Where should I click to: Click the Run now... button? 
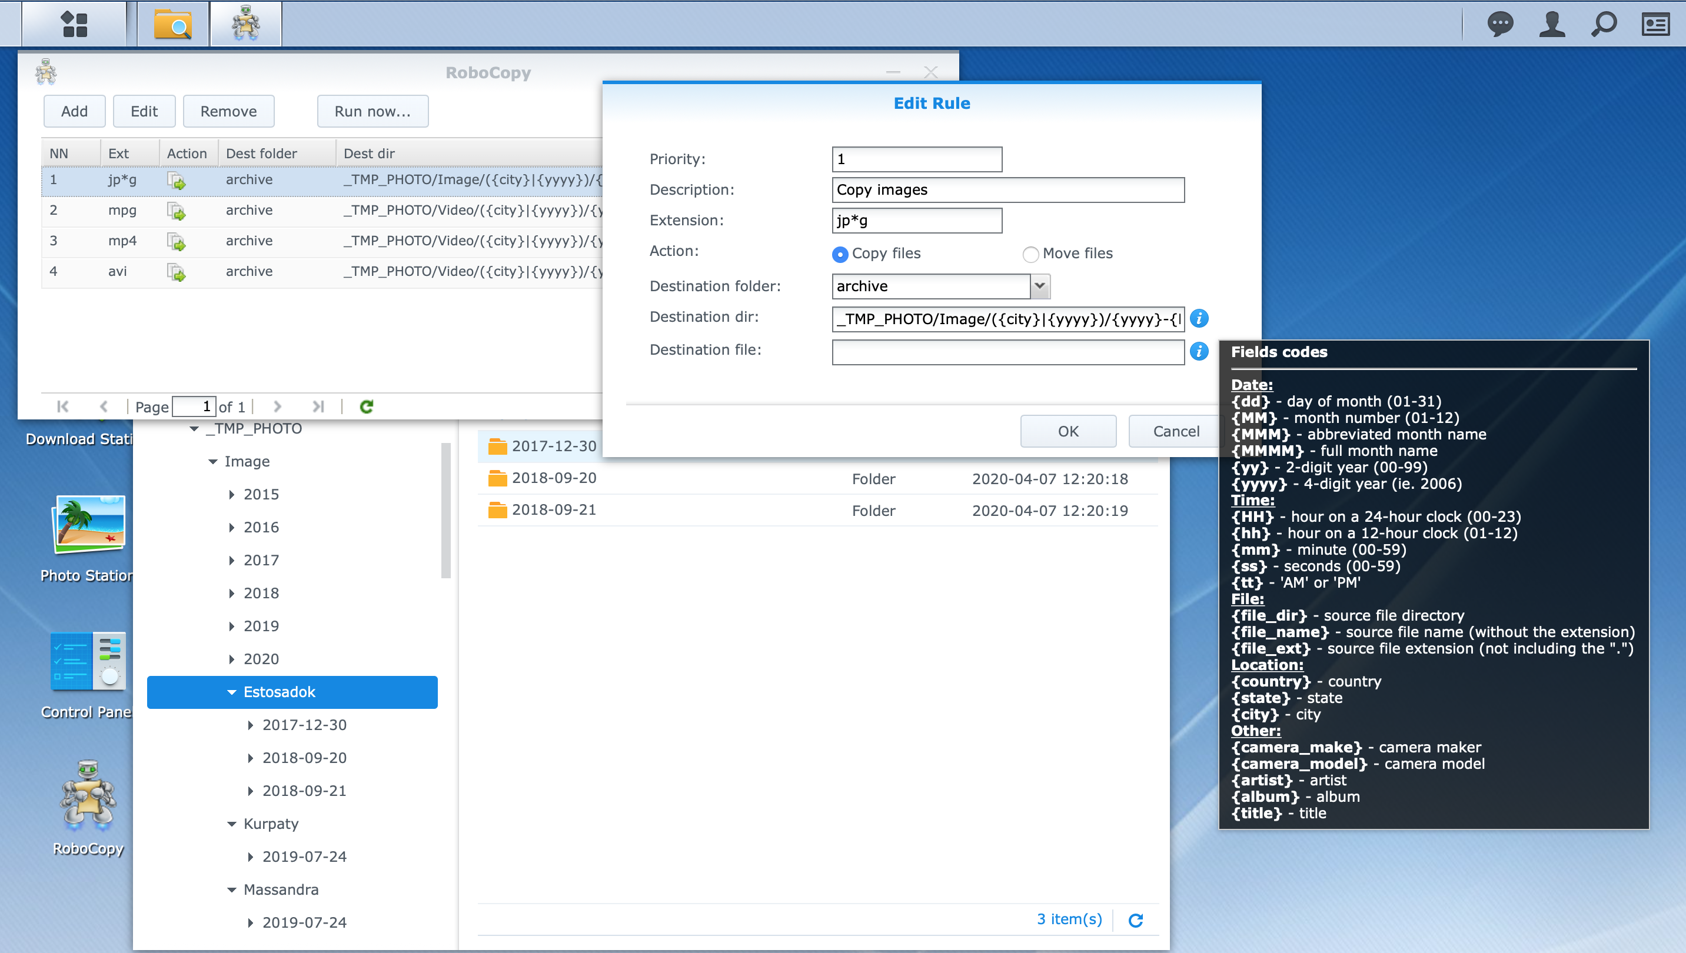[x=373, y=111]
